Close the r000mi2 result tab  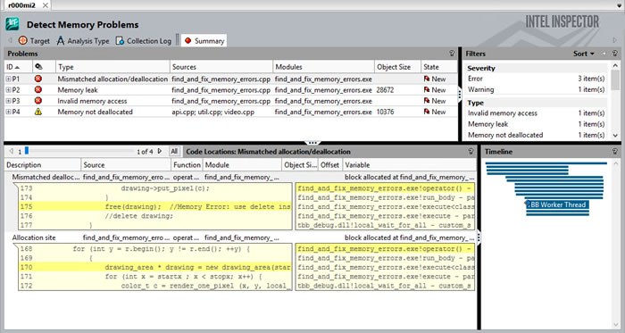click(x=46, y=5)
